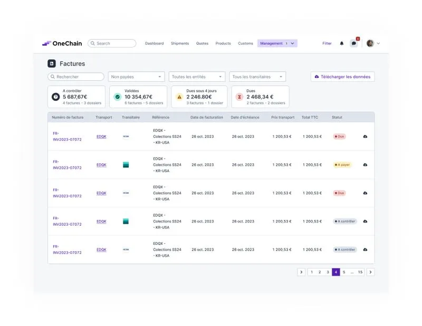Download the invoice in the last row
The width and height of the screenshot is (422, 326).
click(365, 250)
